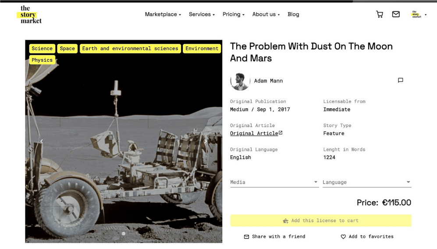
Task: Expand the user account menu in header
Action: click(x=419, y=15)
